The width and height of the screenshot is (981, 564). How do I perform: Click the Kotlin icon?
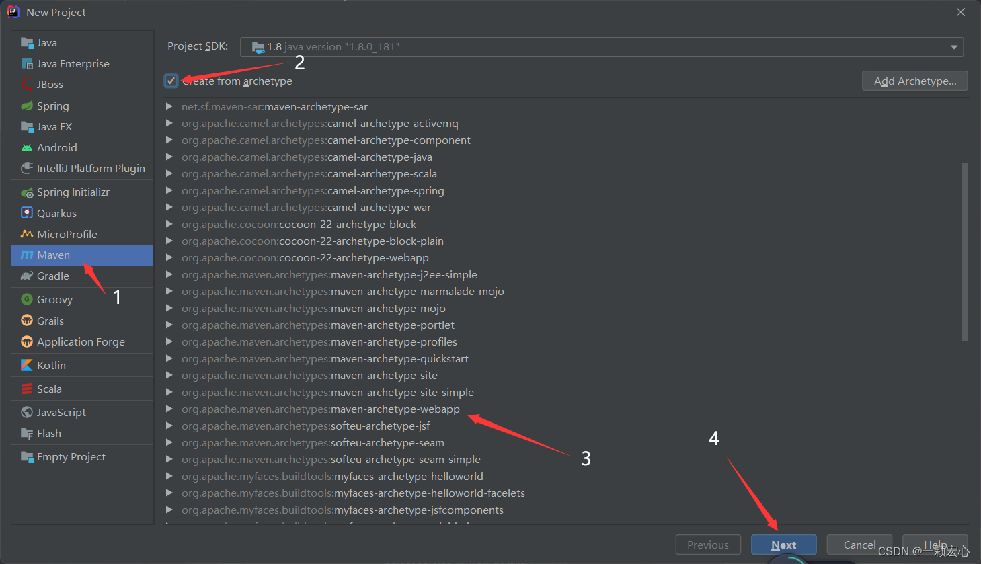click(27, 365)
